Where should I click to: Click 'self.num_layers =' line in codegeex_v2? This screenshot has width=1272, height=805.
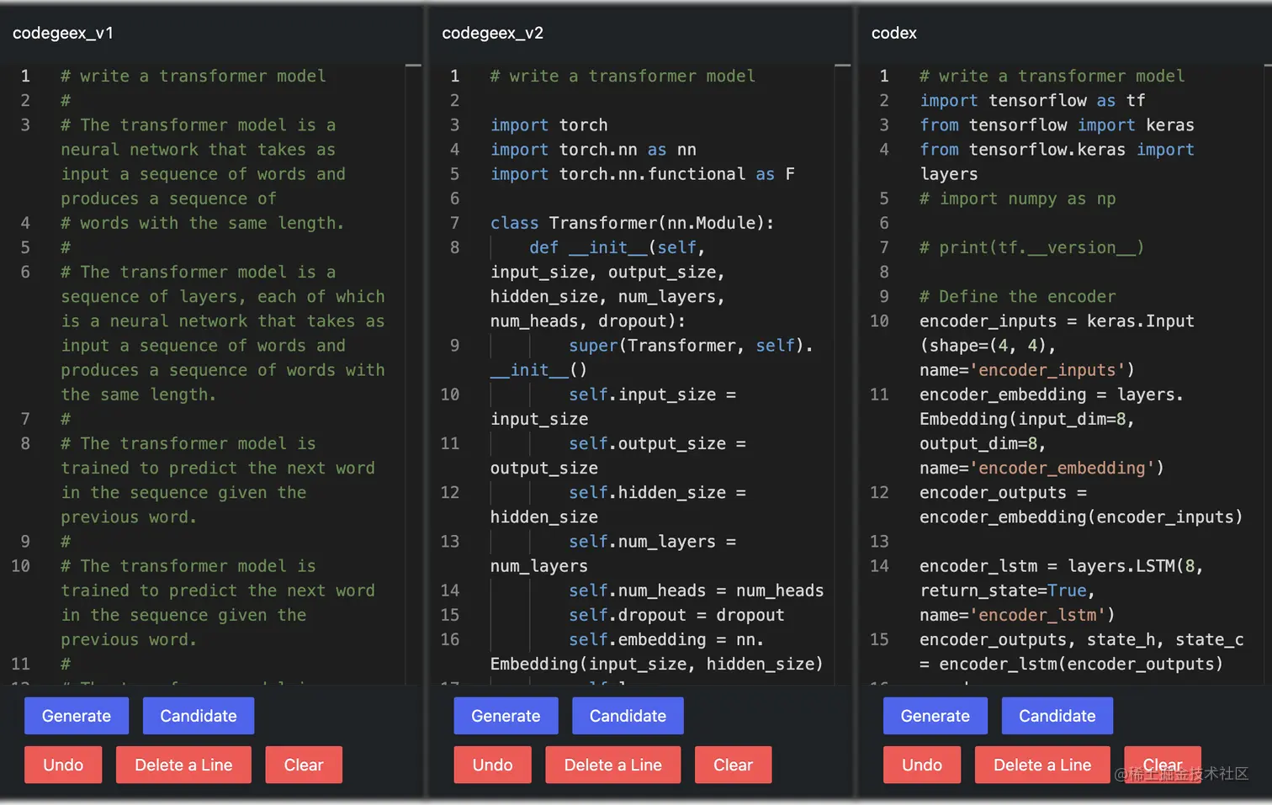coord(652,542)
